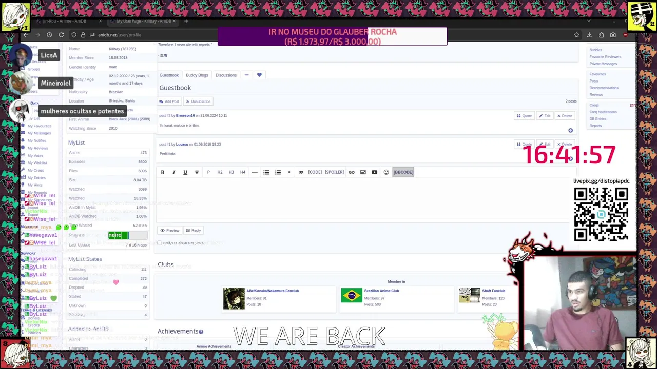657x369 pixels.
Task: Insert H4 heading in editor
Action: 243,172
